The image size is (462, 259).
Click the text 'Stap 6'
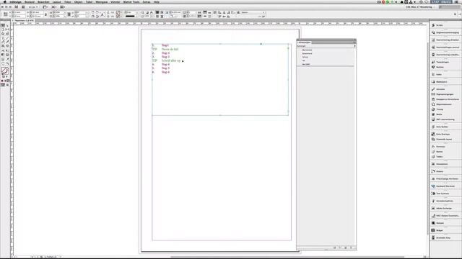pyautogui.click(x=165, y=72)
